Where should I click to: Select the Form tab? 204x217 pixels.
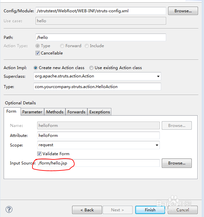11,112
